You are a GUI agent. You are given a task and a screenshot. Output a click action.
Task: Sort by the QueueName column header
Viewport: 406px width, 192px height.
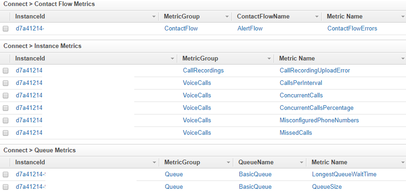[256, 162]
